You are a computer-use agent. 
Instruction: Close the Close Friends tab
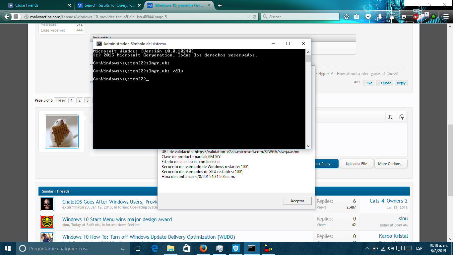(x=69, y=5)
